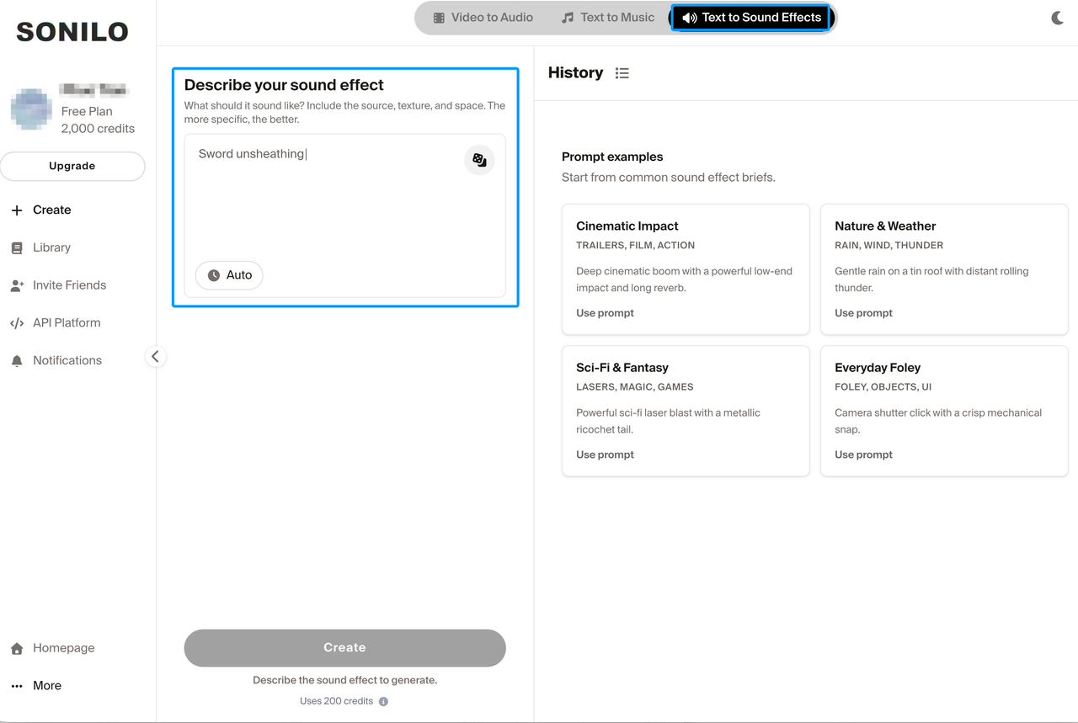
Task: Click the Sci-Fi & Fantasy card title
Action: (622, 368)
